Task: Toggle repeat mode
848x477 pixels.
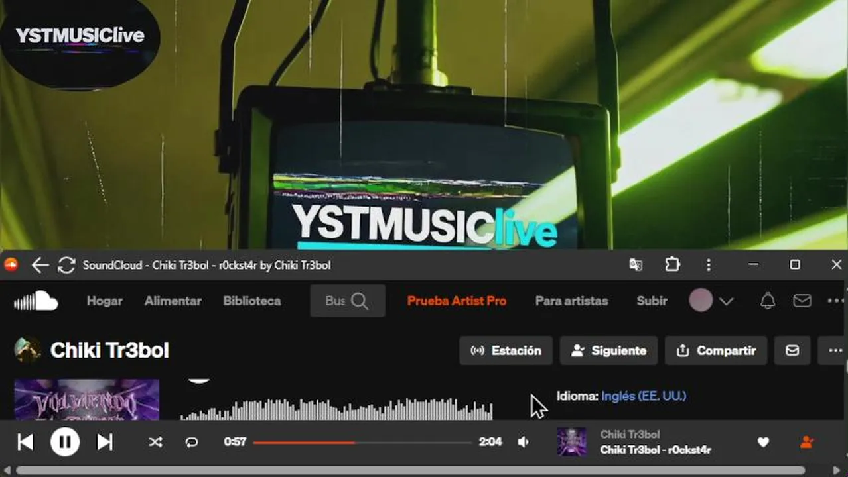Action: point(192,442)
